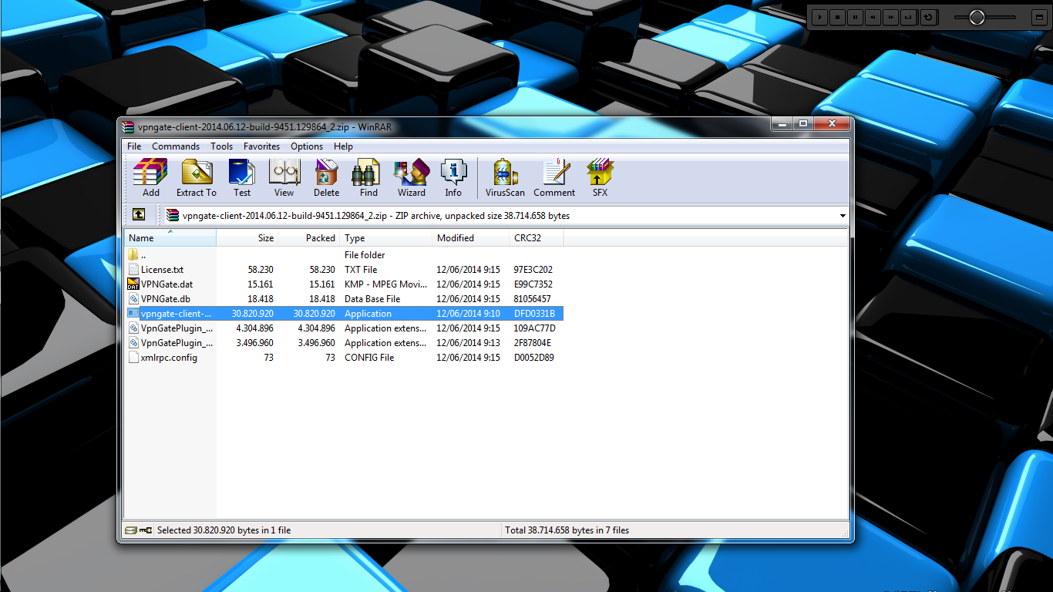Sort by the Modified column header
Viewport: 1053px width, 592px height.
[x=471, y=238]
